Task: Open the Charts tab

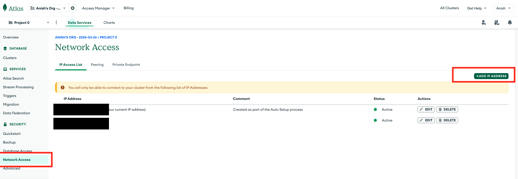Action: 109,23
